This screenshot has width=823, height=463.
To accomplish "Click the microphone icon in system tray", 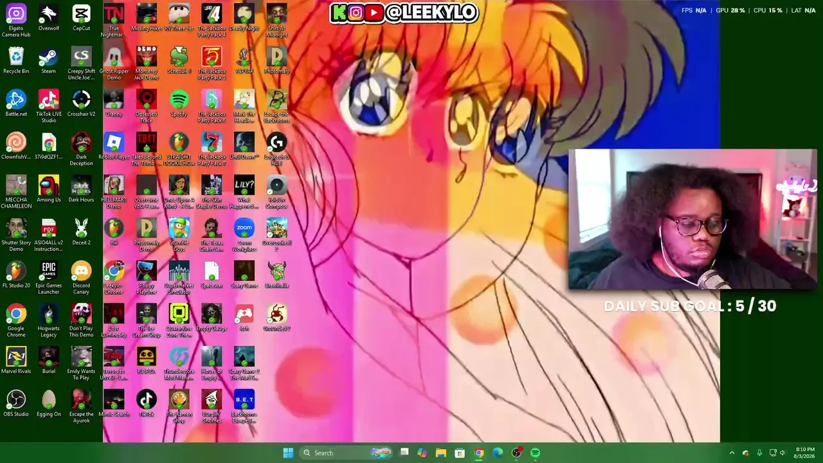I will click(x=759, y=453).
